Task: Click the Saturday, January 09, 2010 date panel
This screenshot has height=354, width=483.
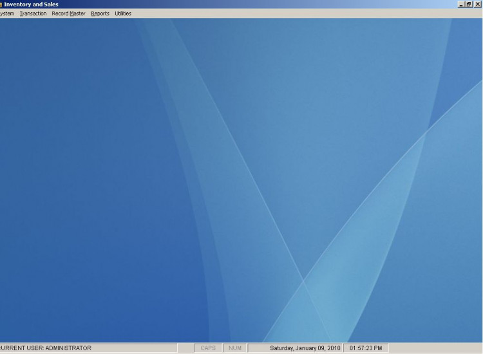Action: (295, 348)
